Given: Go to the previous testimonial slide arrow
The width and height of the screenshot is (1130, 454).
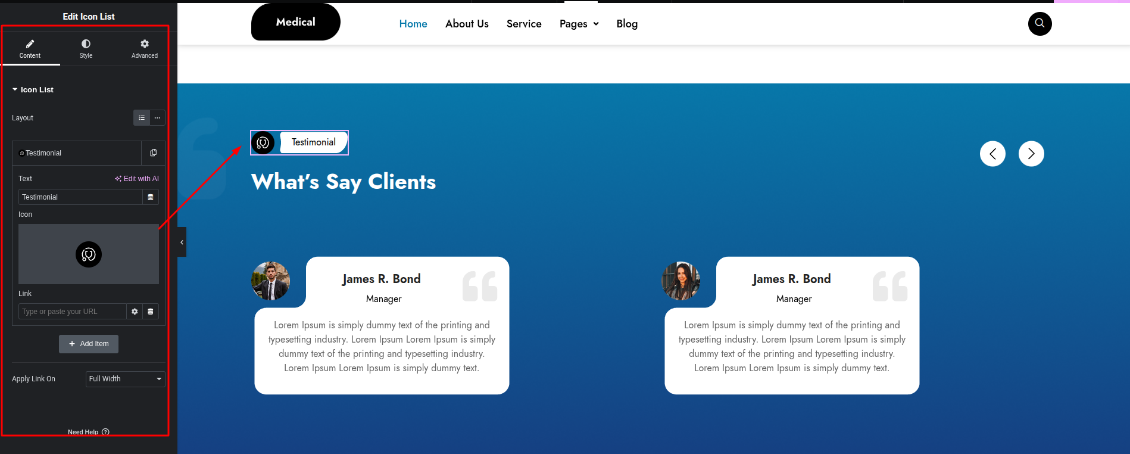Looking at the screenshot, I should (992, 154).
